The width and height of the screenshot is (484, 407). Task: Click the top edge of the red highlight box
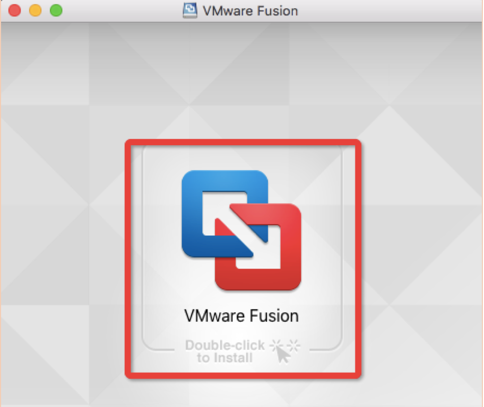tap(243, 141)
